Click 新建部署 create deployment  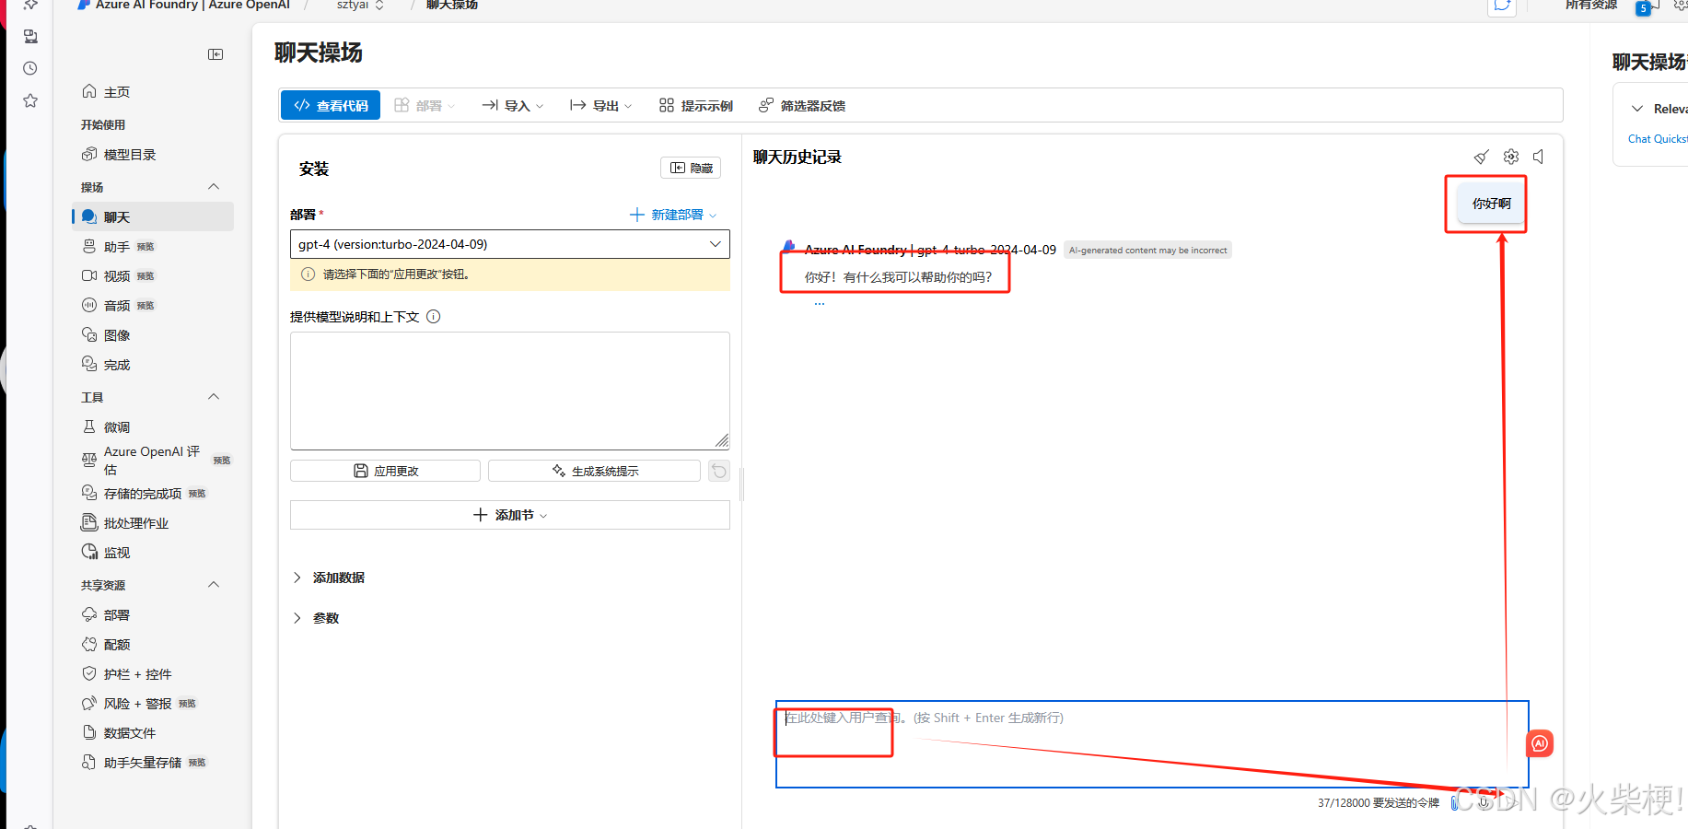coord(673,215)
